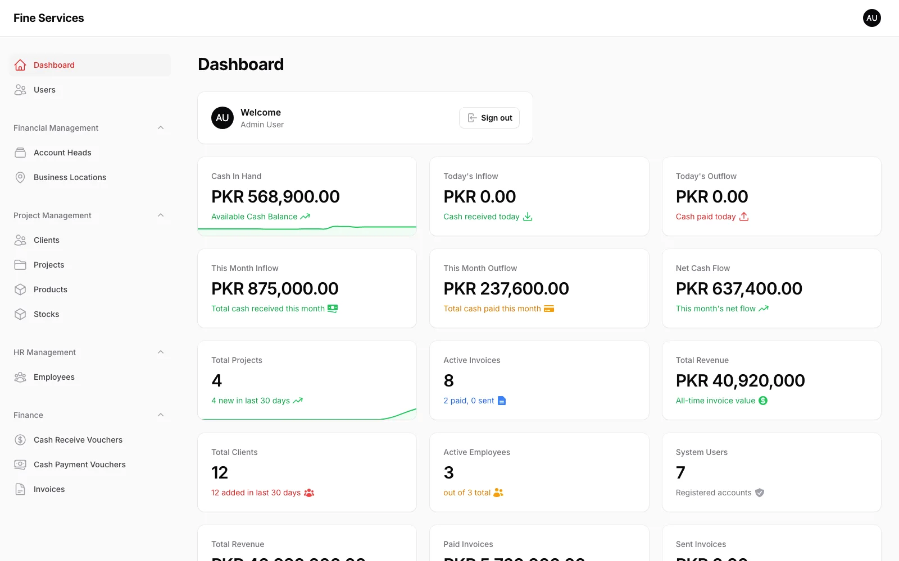
Task: Collapse the Project Management section
Action: (161, 215)
